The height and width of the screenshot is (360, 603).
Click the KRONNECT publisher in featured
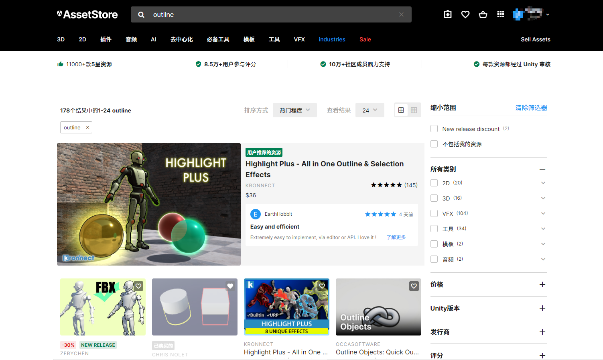click(x=260, y=186)
